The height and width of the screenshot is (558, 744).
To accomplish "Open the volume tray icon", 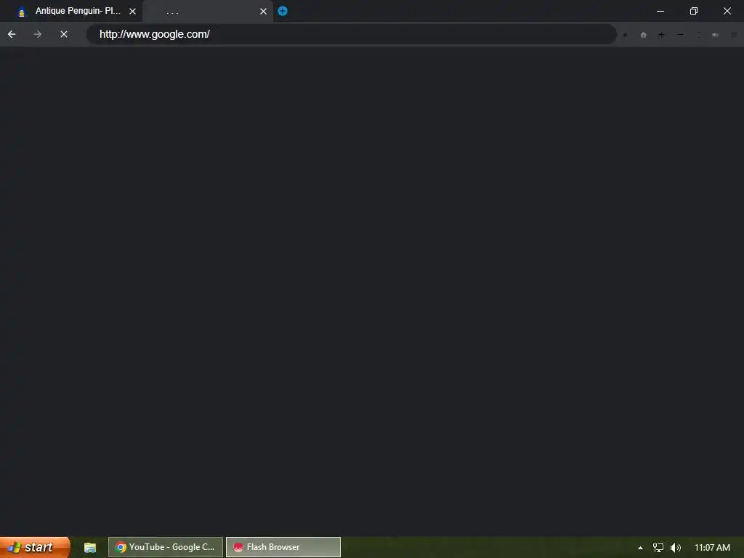I will coord(676,548).
